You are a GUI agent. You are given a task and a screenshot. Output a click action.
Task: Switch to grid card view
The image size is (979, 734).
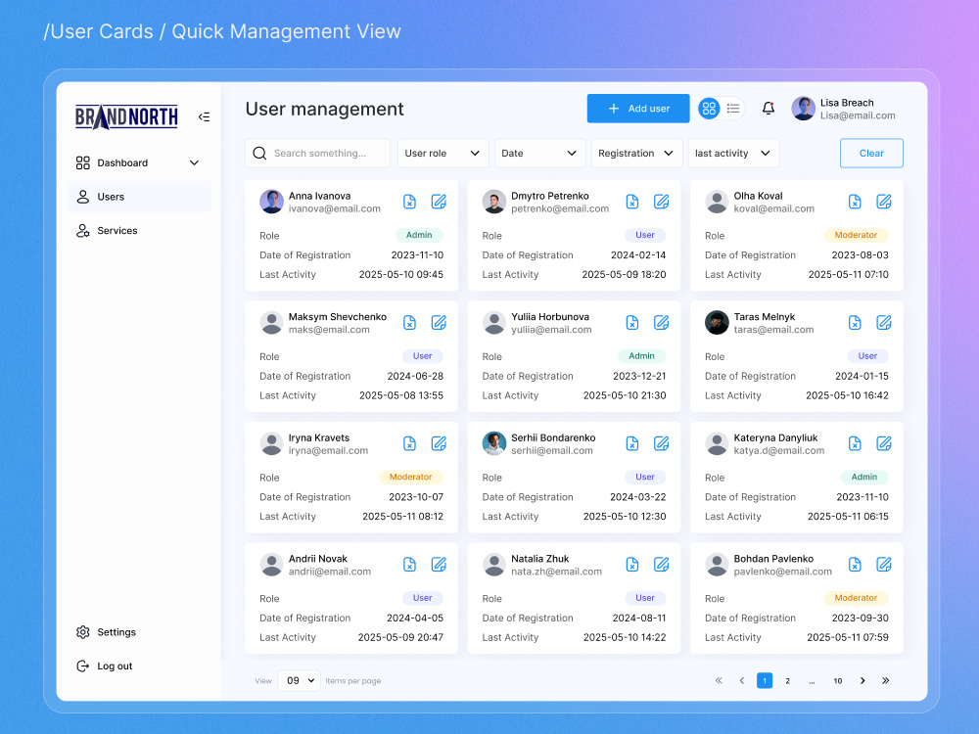click(x=709, y=109)
